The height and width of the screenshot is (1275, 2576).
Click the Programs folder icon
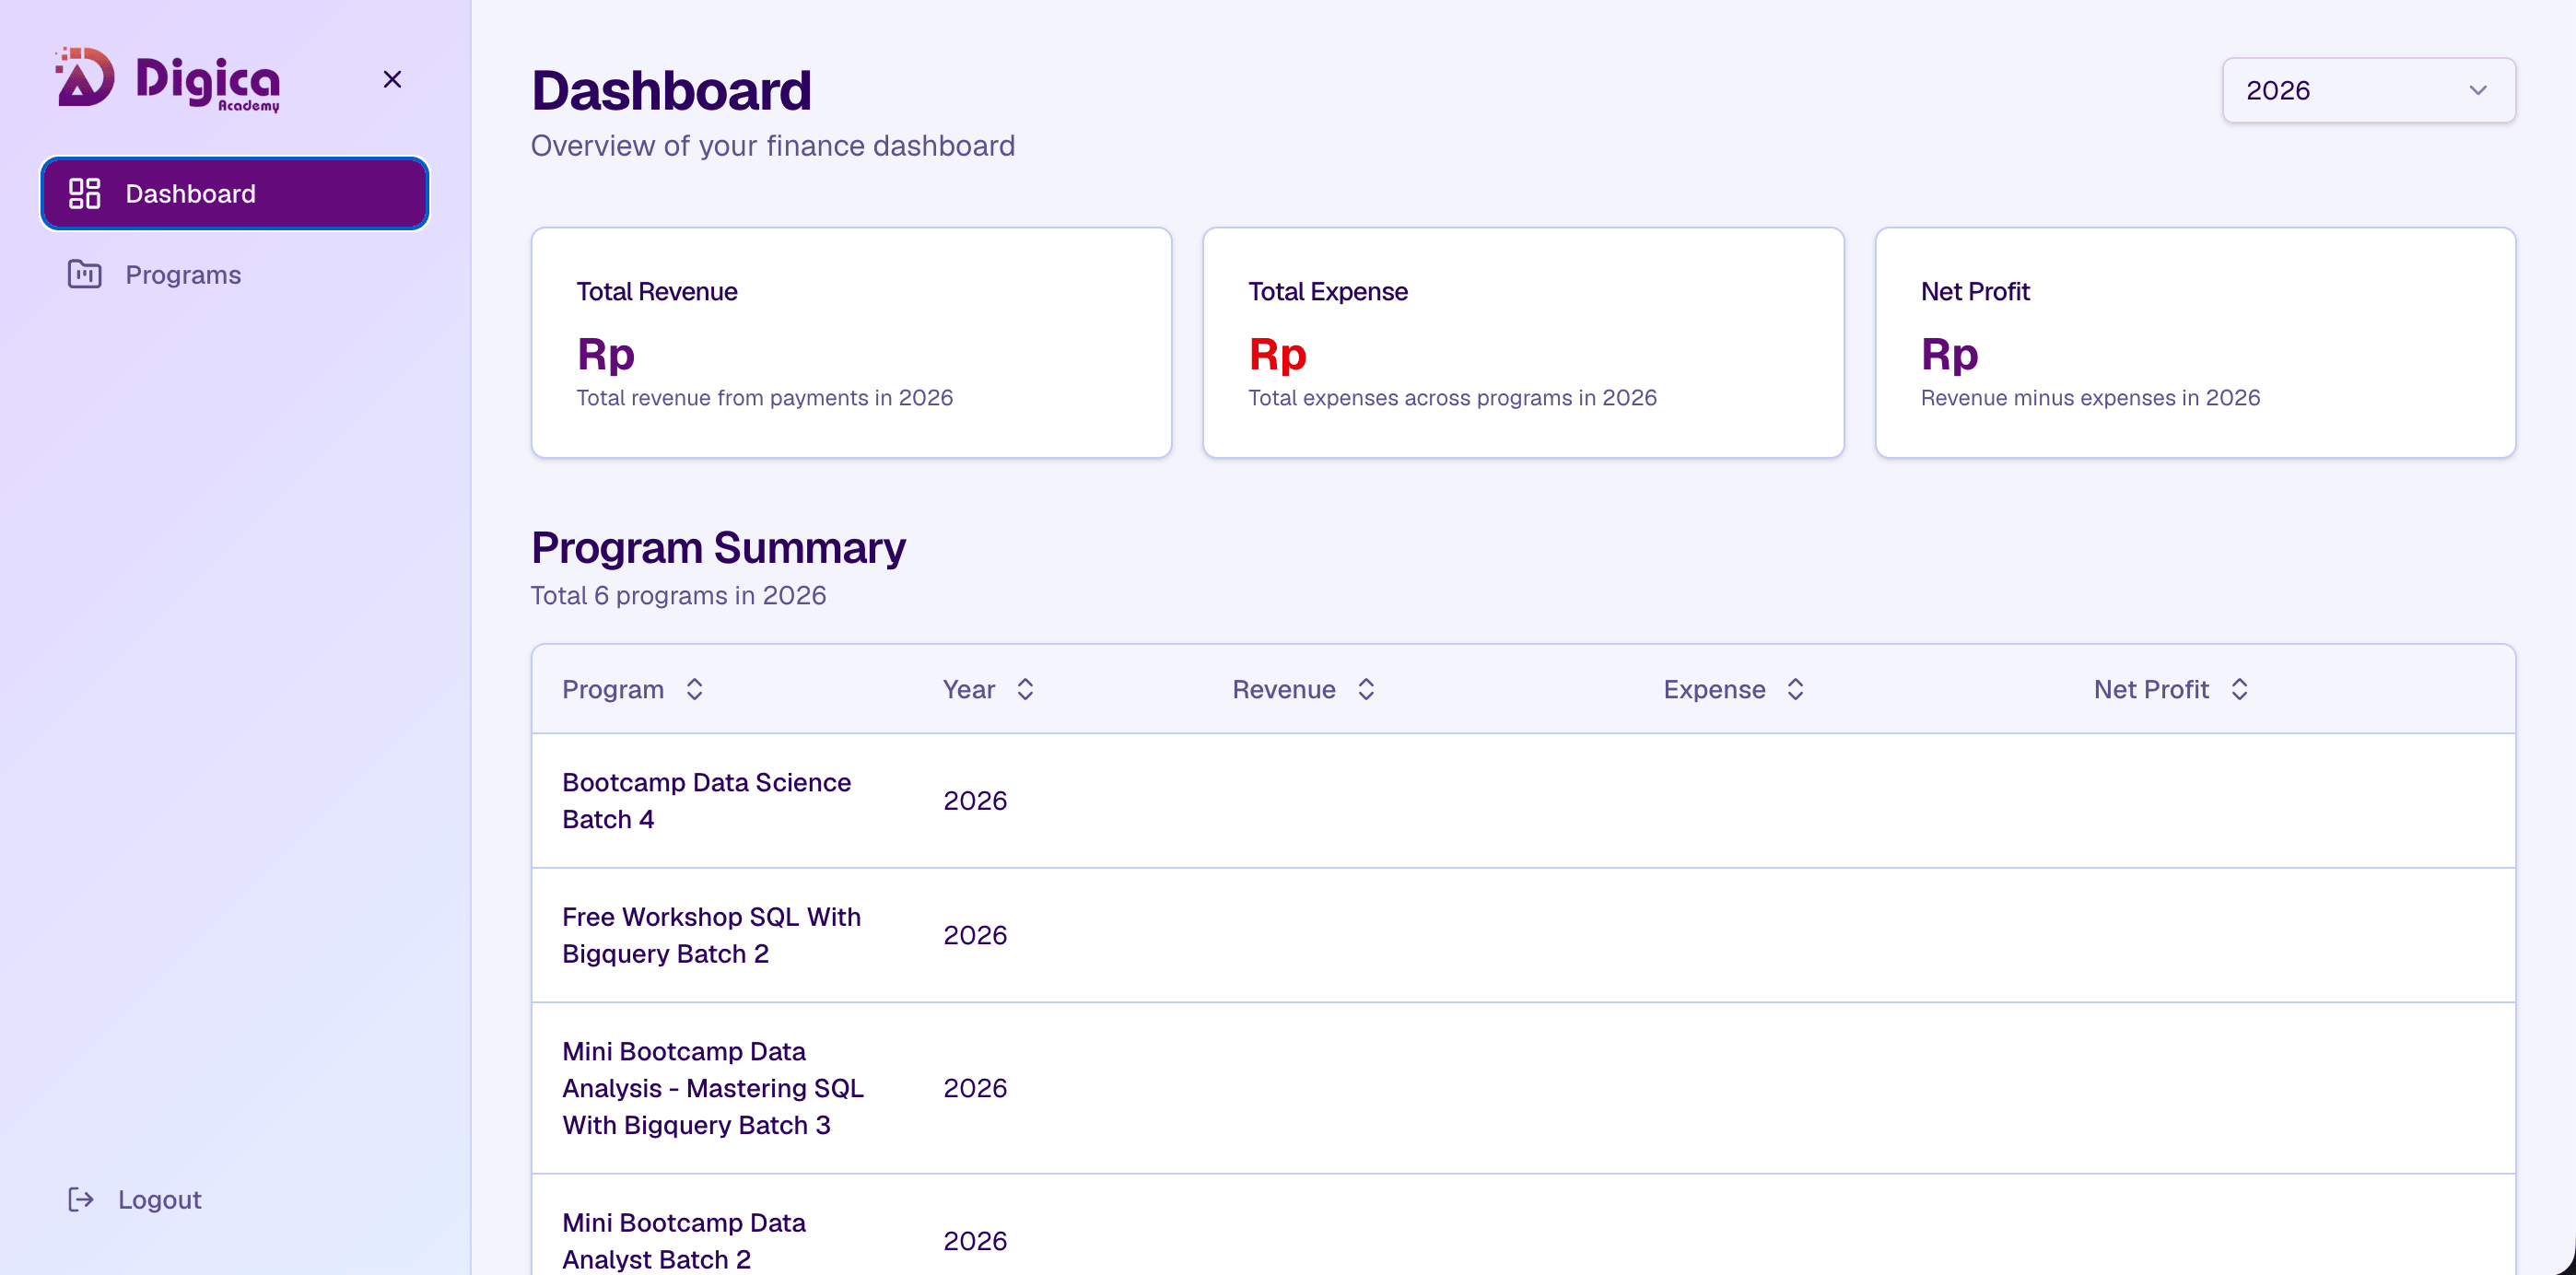[x=85, y=274]
